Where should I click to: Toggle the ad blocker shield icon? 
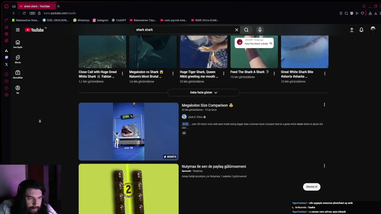click(352, 13)
